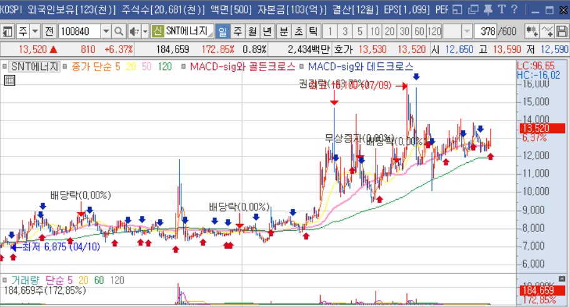570x307 pixels.
Task: Click the stock search magnifier icon
Action: point(119,31)
